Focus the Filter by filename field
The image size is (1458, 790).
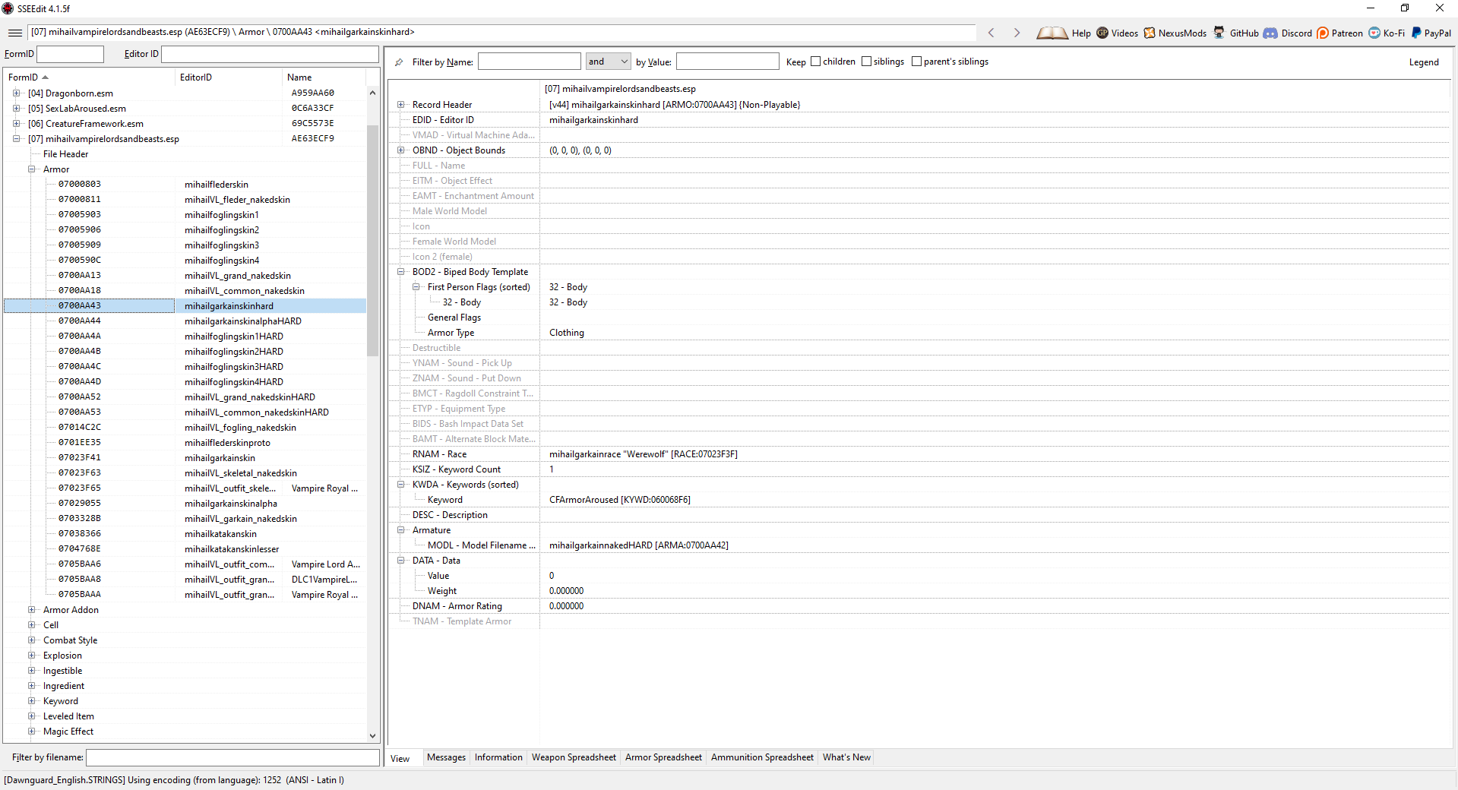click(x=232, y=757)
